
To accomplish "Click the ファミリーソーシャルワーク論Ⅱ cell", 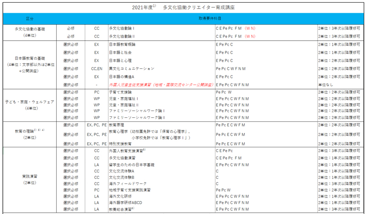I will pyautogui.click(x=136, y=117).
